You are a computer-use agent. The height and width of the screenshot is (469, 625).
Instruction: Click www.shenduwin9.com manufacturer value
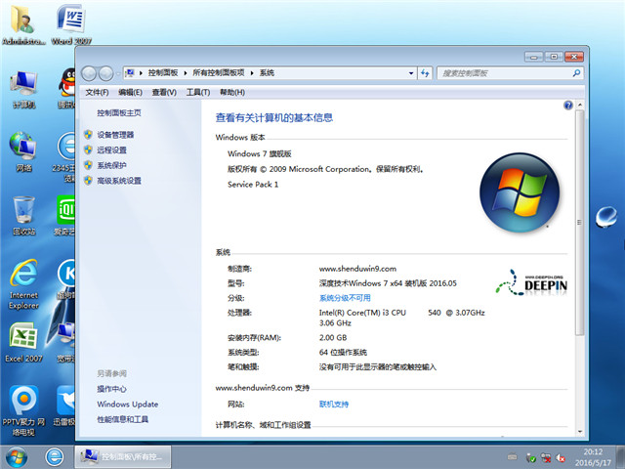click(357, 269)
